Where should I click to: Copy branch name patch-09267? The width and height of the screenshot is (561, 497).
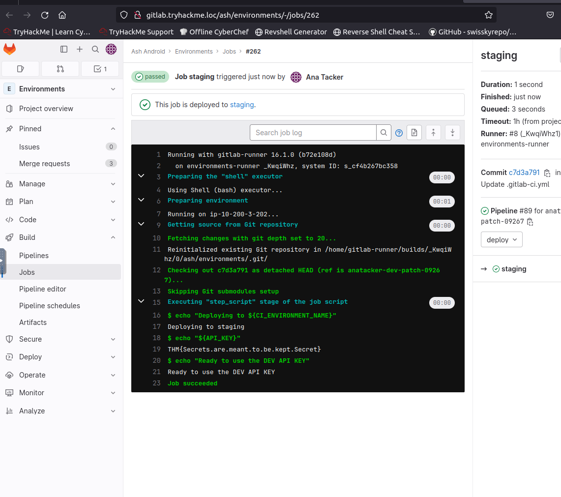pyautogui.click(x=530, y=222)
